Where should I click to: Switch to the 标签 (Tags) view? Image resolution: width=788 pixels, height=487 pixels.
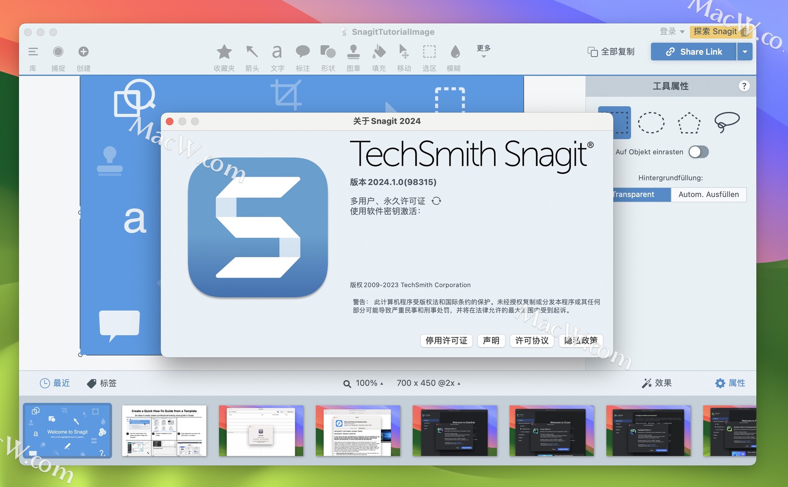[102, 383]
